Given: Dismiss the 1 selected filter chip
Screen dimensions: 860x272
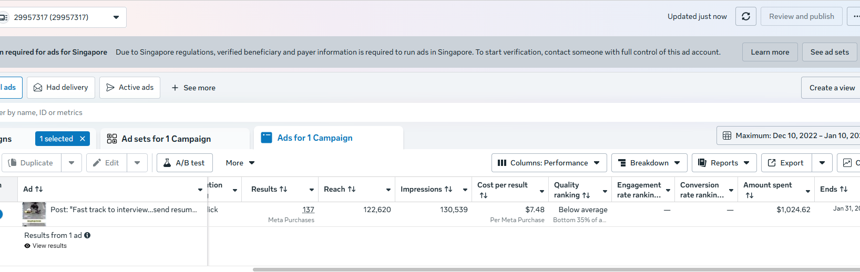Looking at the screenshot, I should [x=83, y=139].
